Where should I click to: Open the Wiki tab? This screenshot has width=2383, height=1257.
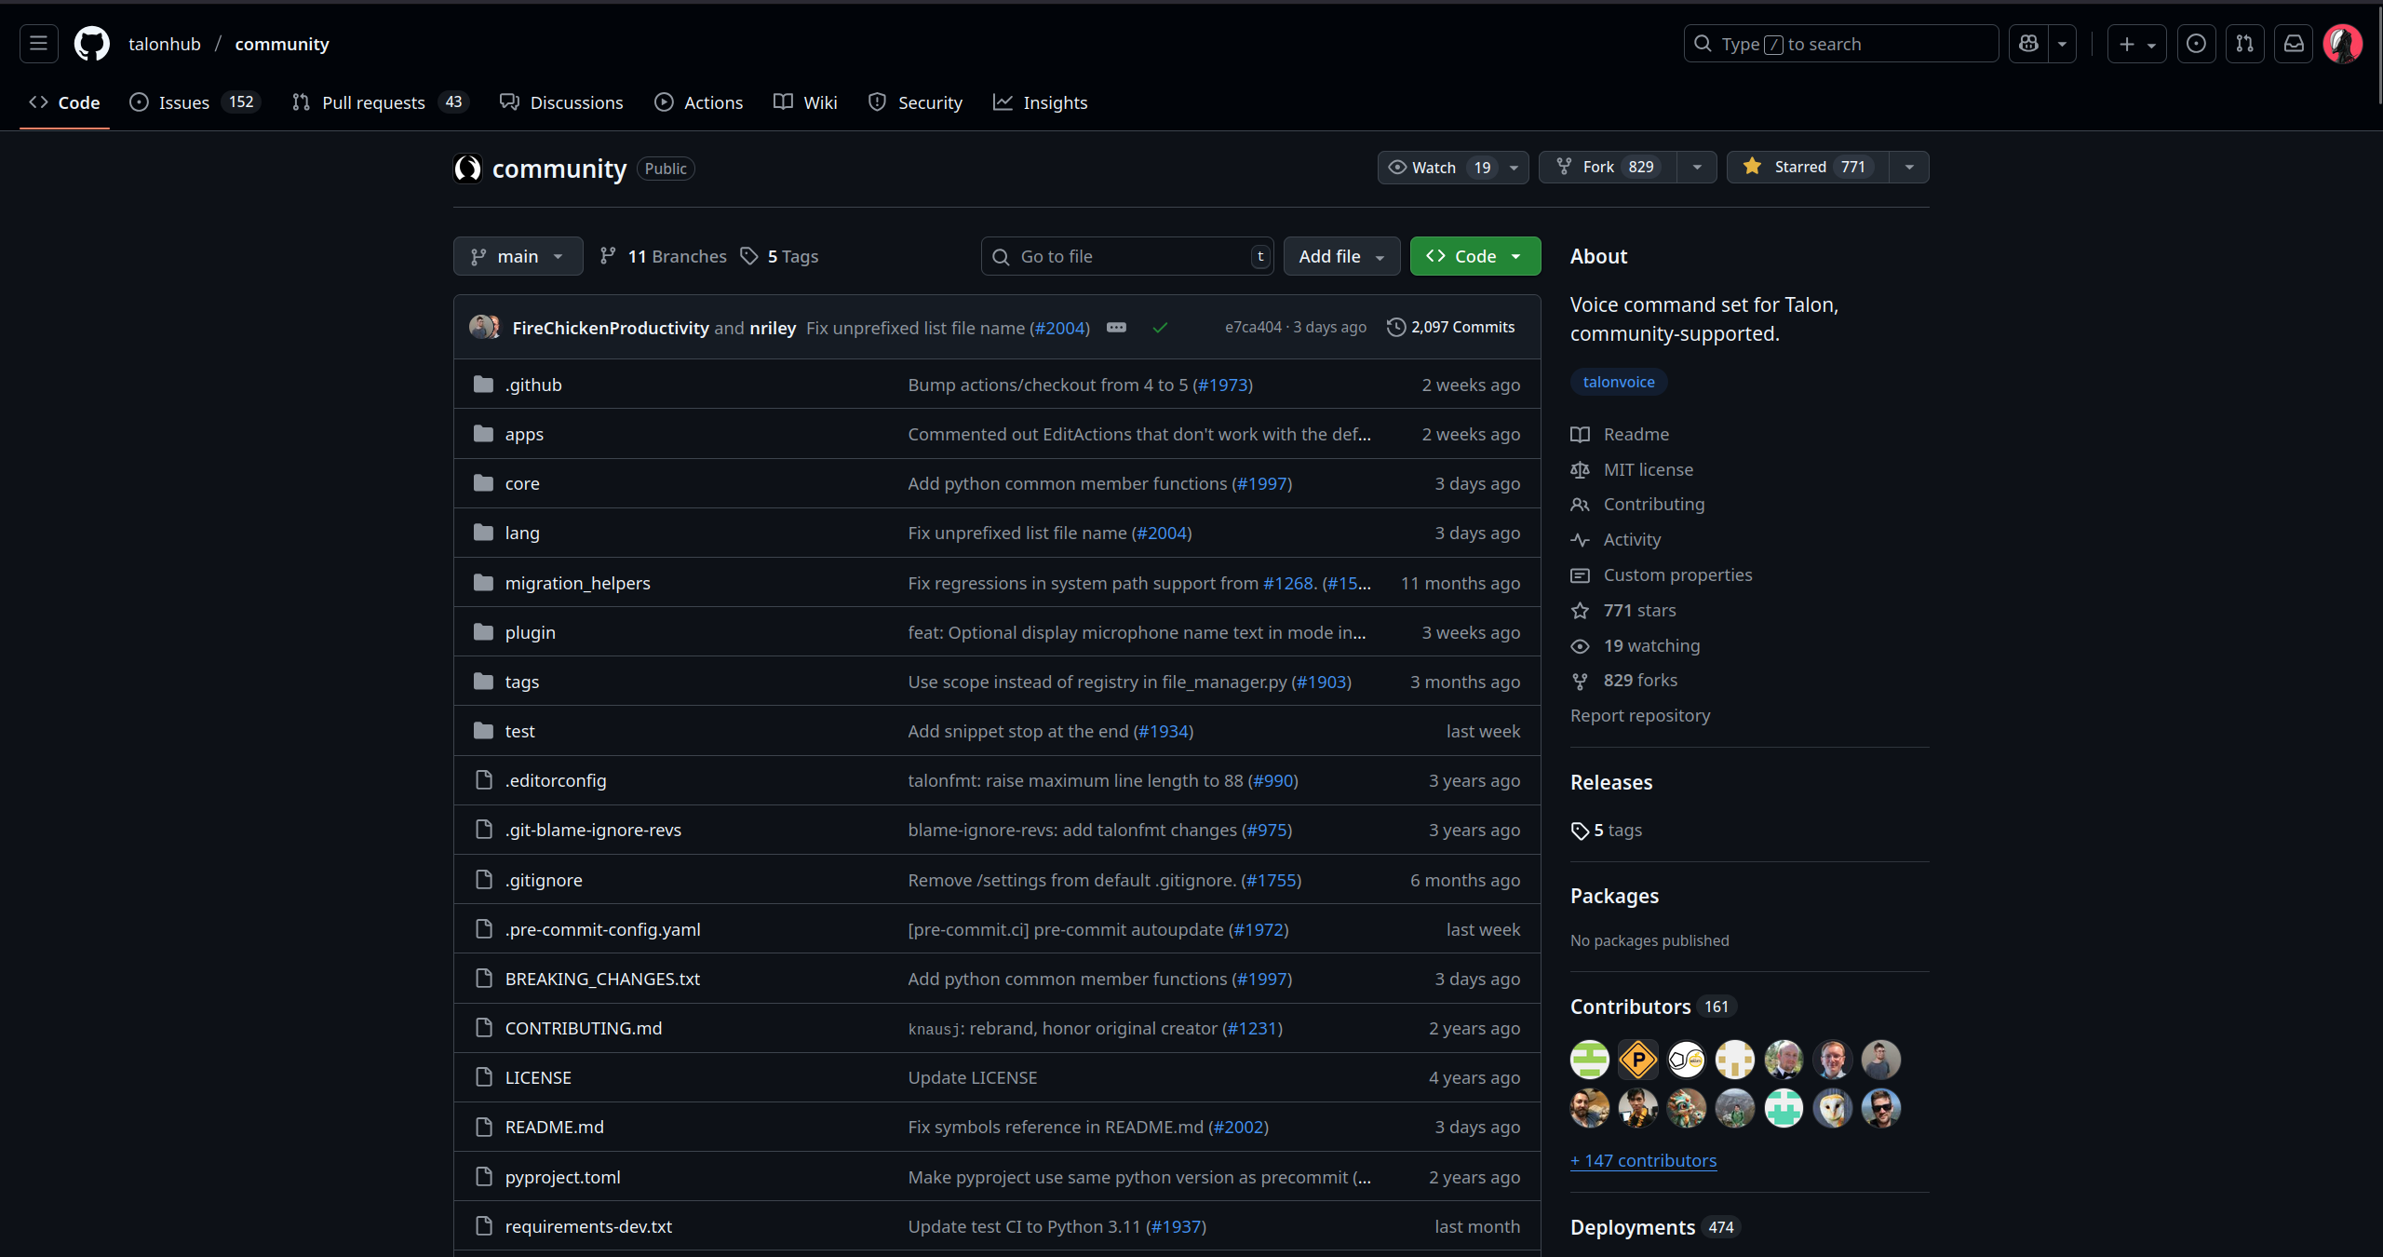pos(805,102)
